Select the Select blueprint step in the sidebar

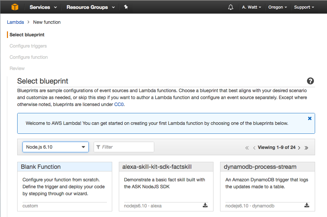point(26,35)
